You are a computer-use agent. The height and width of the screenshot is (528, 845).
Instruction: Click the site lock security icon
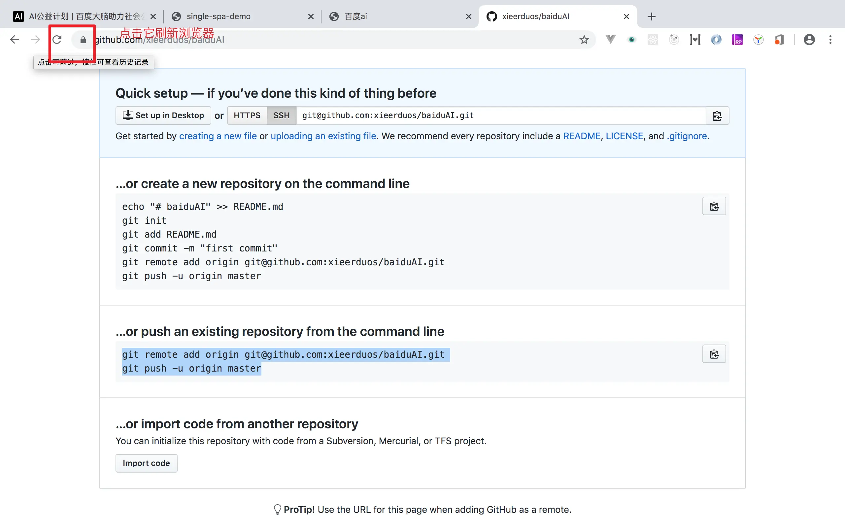(83, 40)
